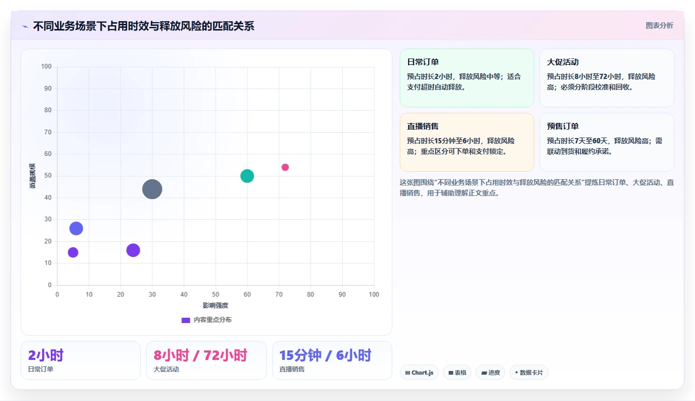Click the Chart.js tag
This screenshot has height=401, width=695.
click(x=419, y=373)
